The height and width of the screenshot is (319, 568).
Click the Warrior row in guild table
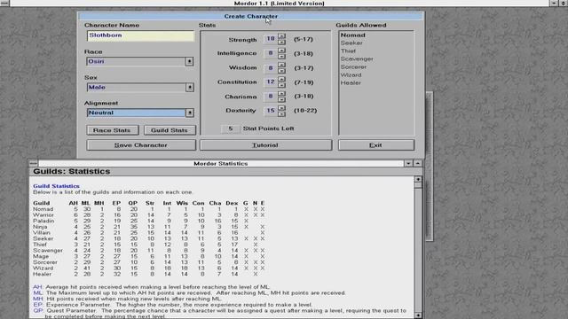148,214
